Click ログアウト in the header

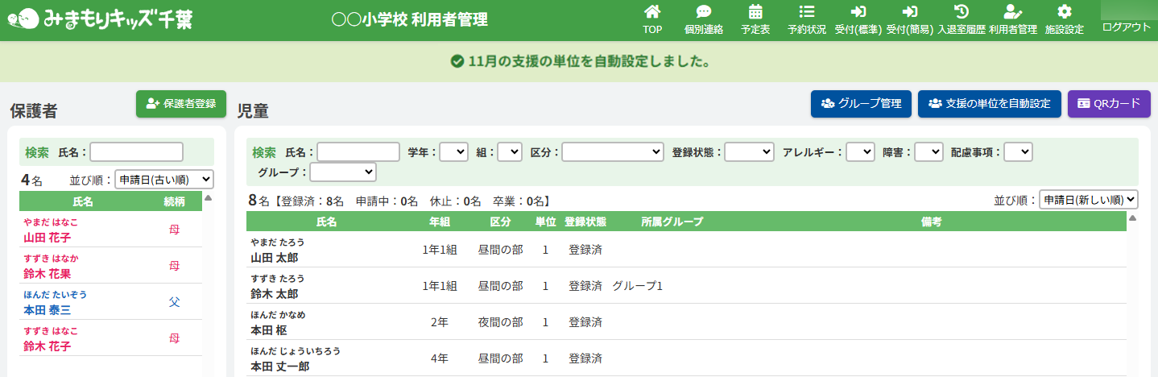pos(1127,27)
